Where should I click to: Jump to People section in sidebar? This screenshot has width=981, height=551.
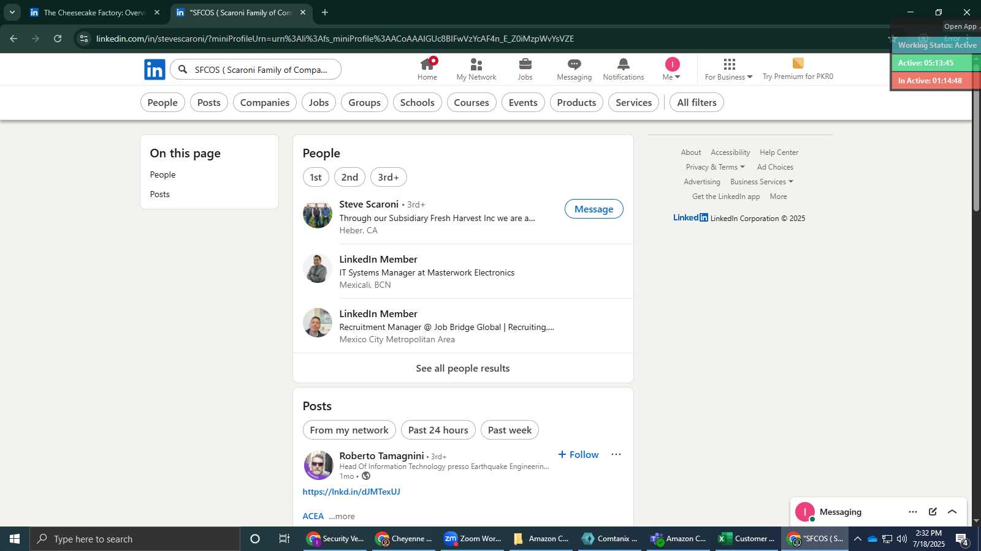(162, 174)
